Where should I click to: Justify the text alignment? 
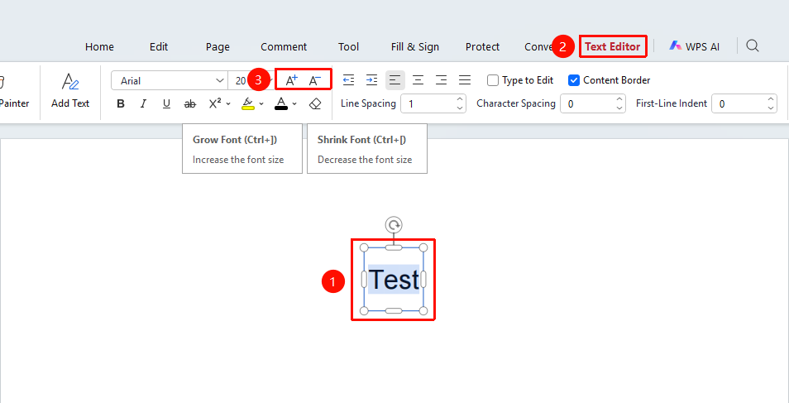pos(465,79)
